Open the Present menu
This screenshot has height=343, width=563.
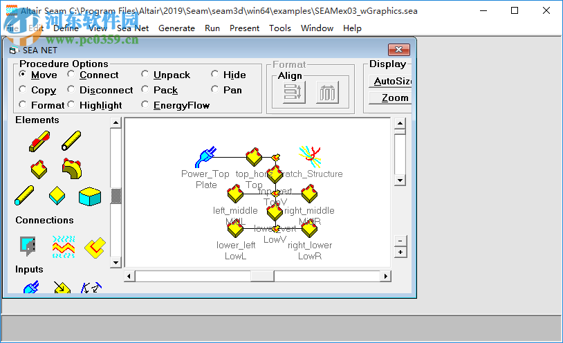pyautogui.click(x=245, y=28)
